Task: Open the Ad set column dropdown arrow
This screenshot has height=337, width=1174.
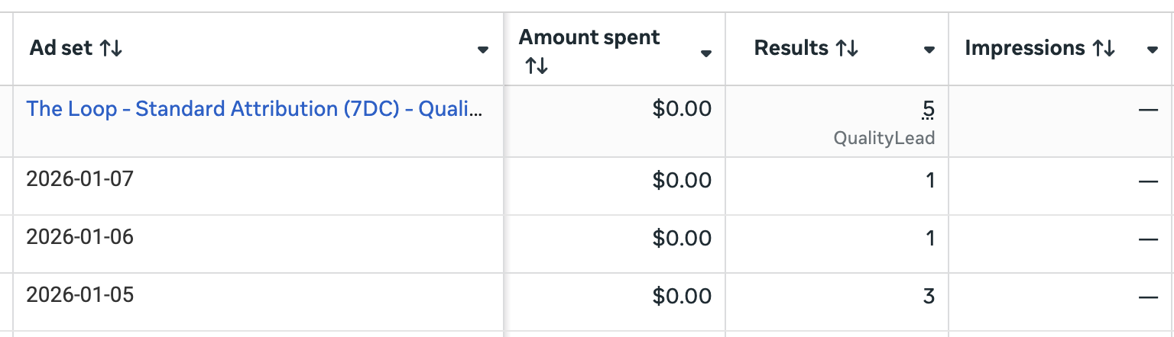Action: point(482,50)
